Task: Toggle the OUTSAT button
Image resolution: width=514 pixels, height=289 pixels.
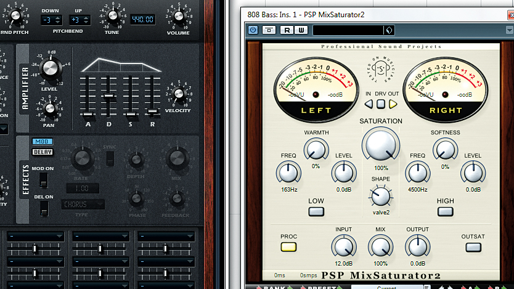Action: pos(473,247)
